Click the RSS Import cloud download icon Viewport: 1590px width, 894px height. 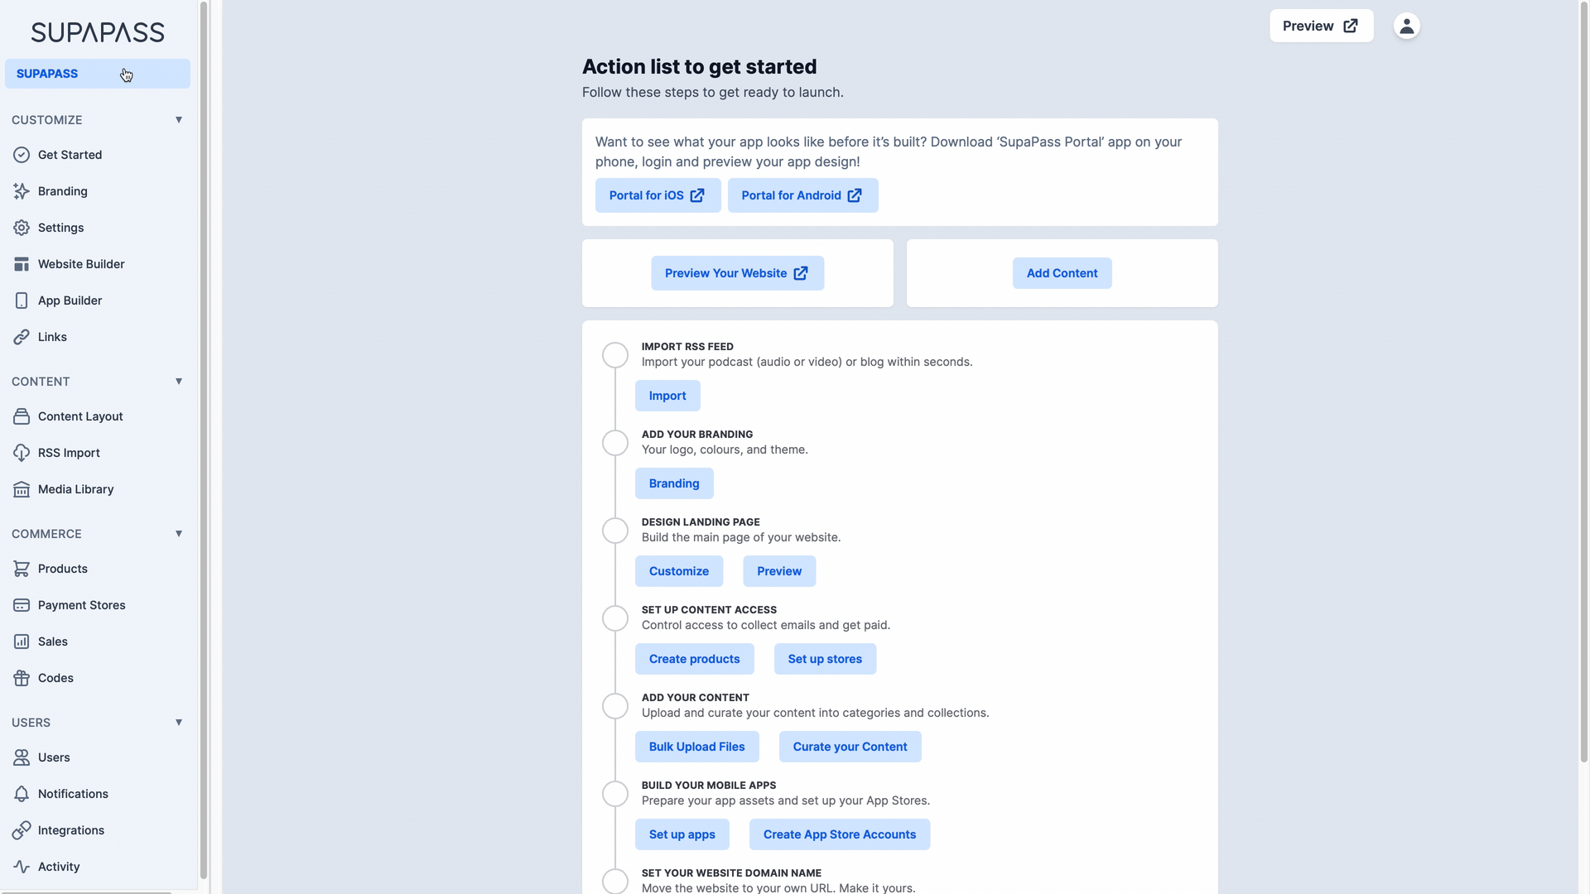point(22,453)
